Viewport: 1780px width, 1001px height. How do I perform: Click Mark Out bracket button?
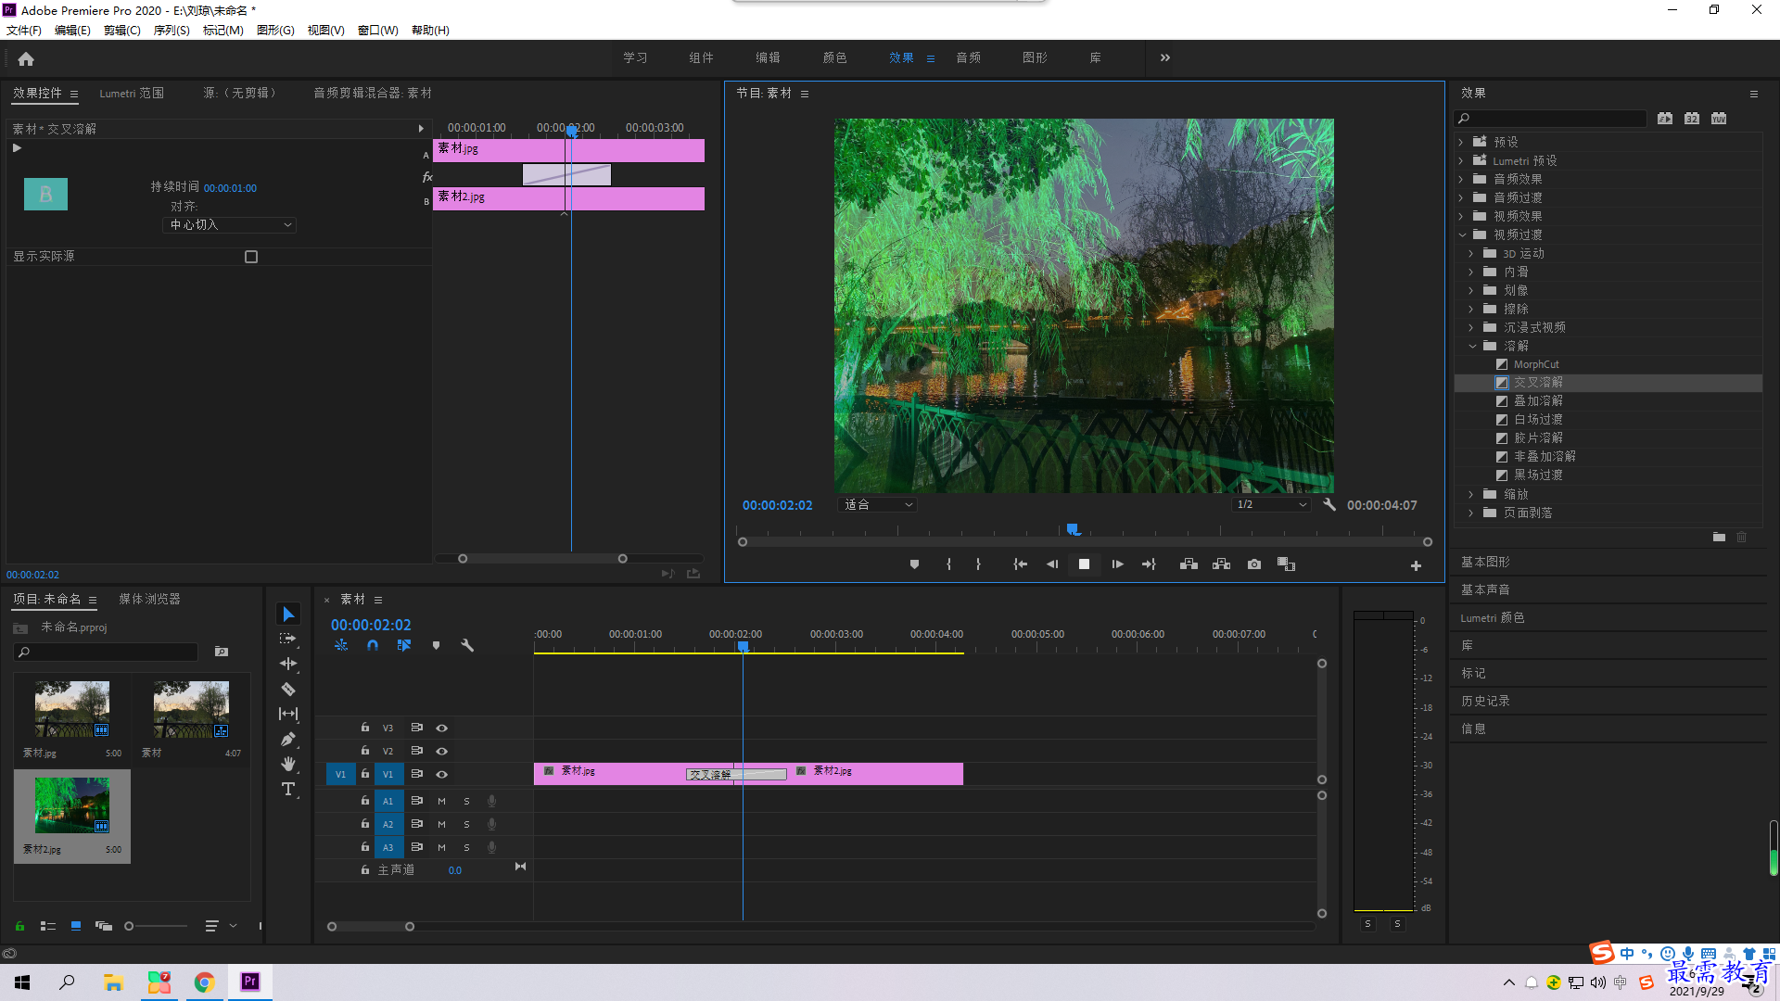(x=978, y=564)
